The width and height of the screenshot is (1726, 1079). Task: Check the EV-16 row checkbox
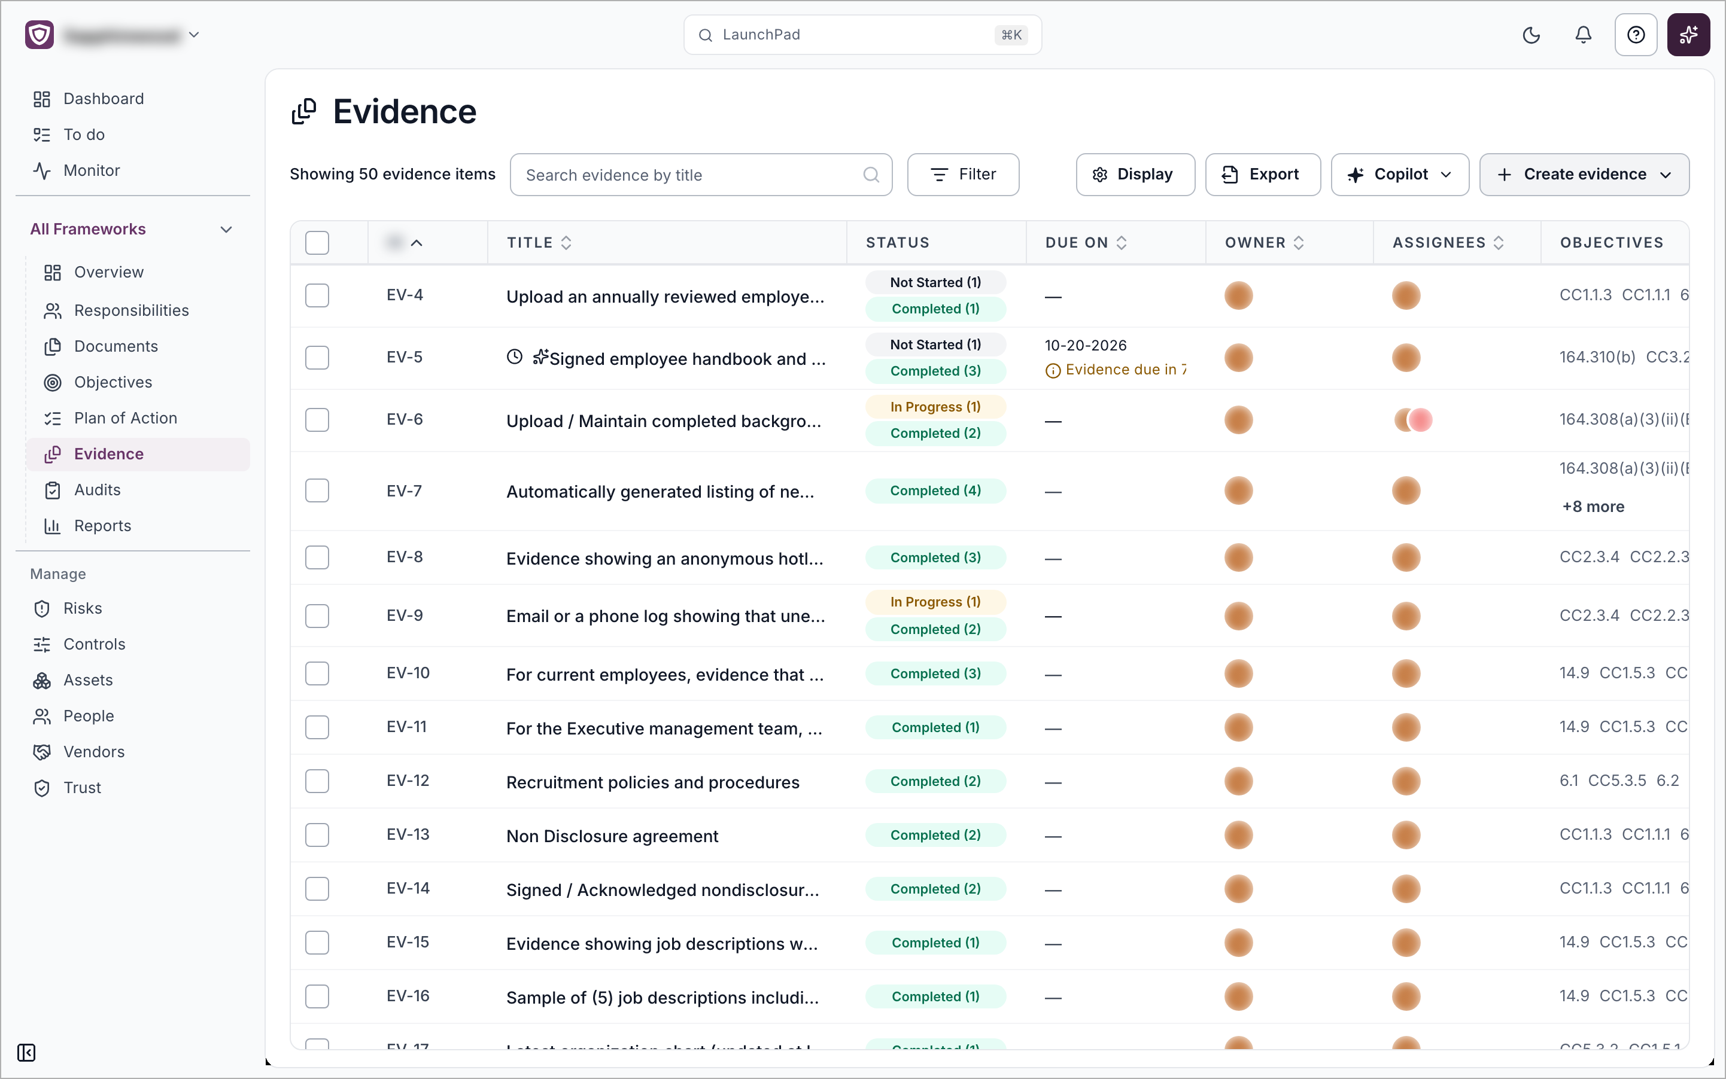click(x=317, y=996)
